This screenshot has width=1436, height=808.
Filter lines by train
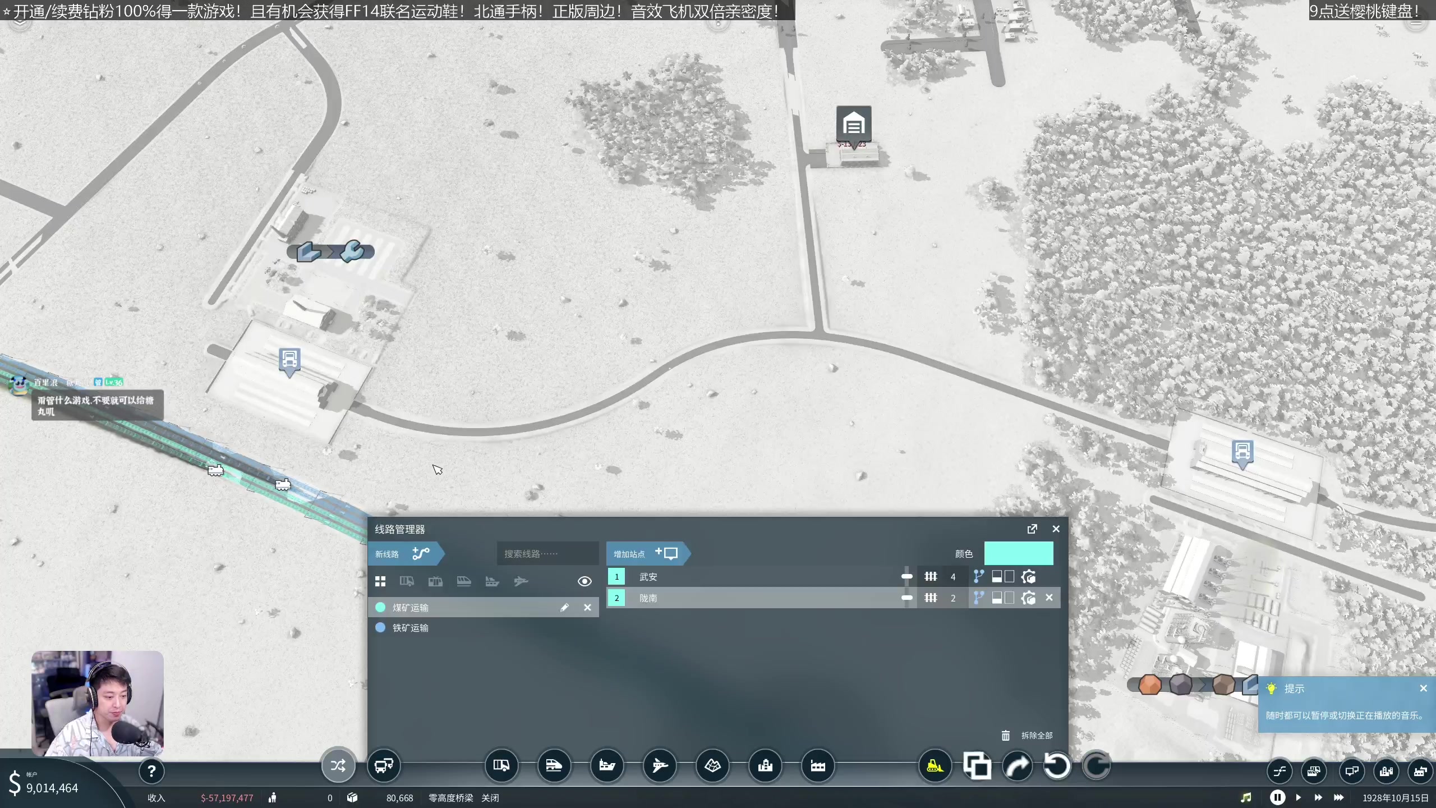464,581
